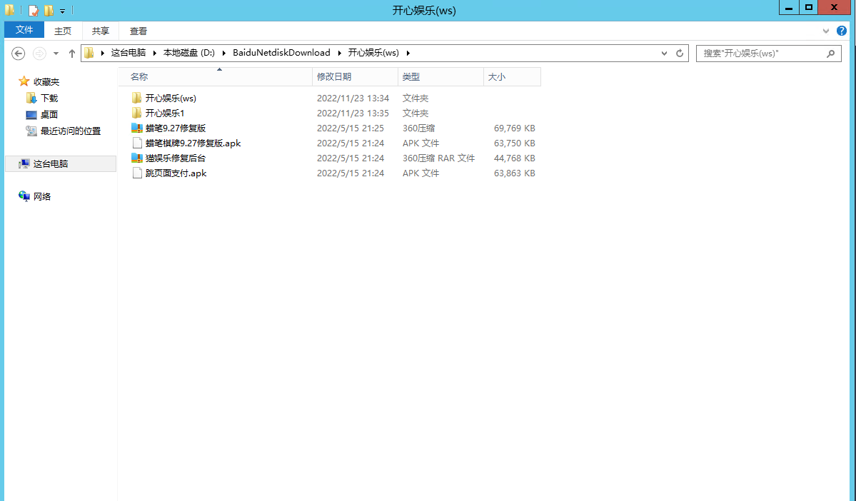This screenshot has width=856, height=501.
Task: Open the recent locations dropdown arrow
Action: tap(56, 54)
